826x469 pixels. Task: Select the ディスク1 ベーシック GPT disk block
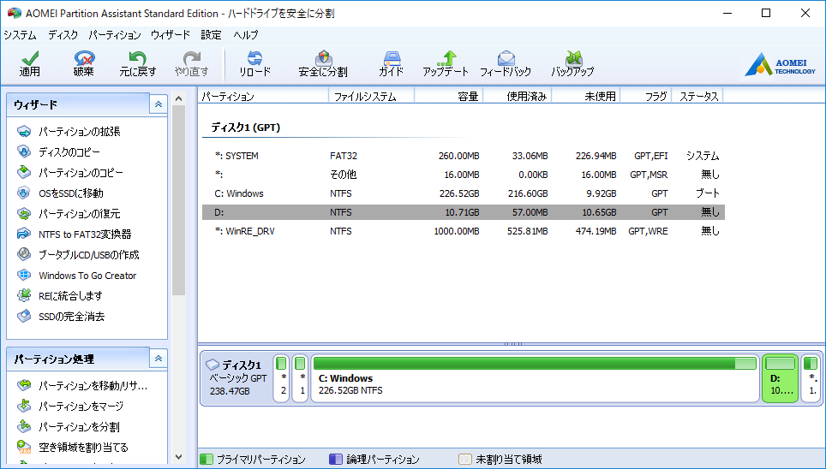(x=237, y=378)
